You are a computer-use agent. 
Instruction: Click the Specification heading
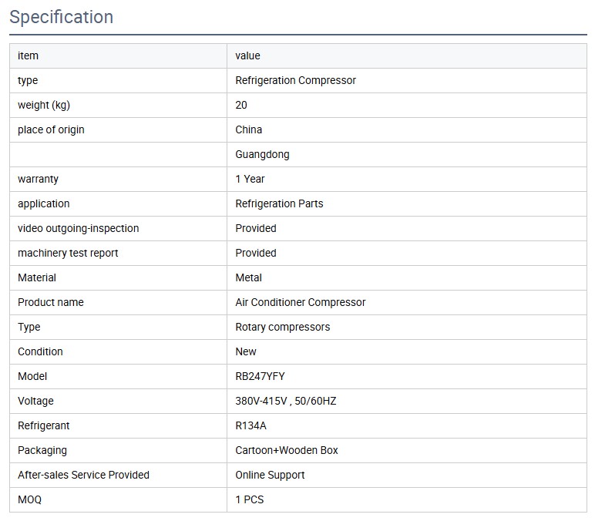point(62,17)
